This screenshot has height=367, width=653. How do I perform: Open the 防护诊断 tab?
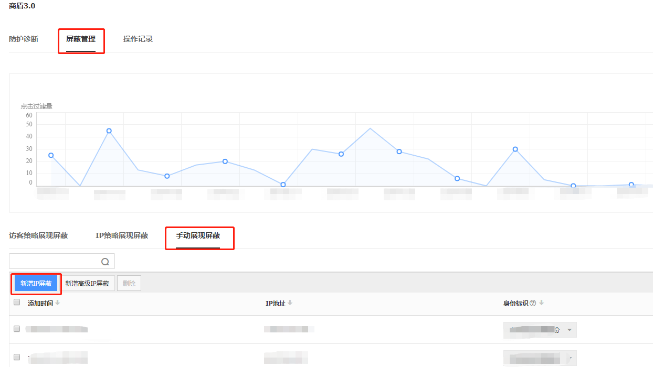(x=24, y=39)
